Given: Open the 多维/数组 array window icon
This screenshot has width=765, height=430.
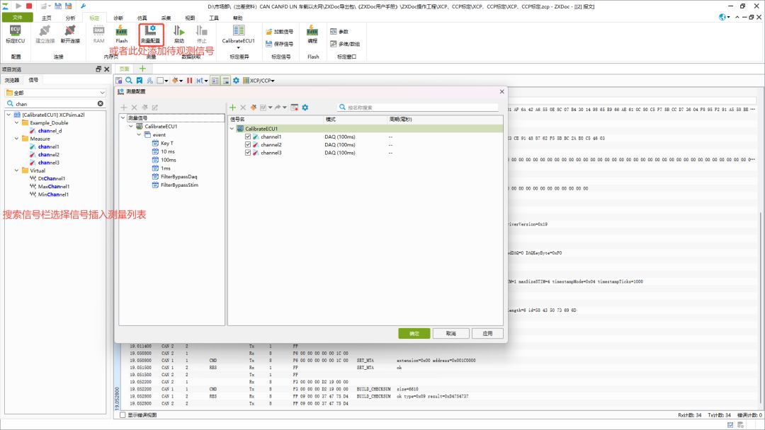Looking at the screenshot, I should 345,44.
